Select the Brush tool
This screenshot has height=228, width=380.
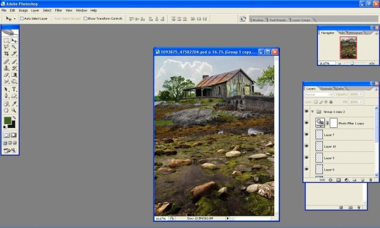14,61
